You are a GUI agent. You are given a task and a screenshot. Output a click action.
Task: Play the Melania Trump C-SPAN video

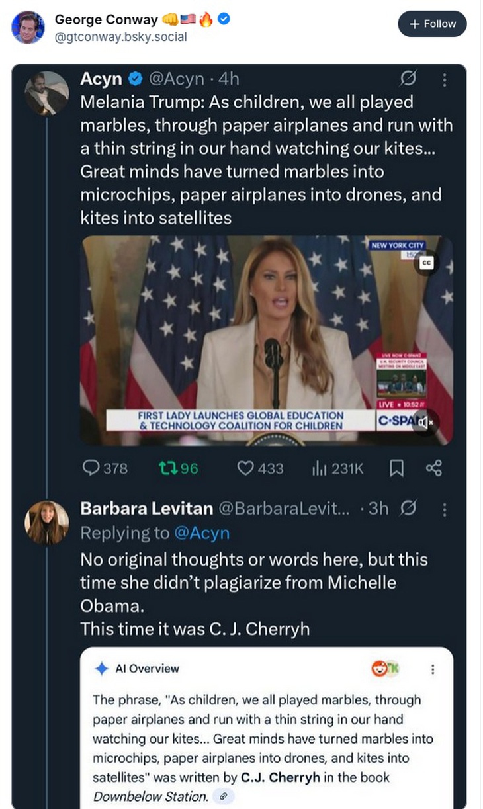pos(267,340)
